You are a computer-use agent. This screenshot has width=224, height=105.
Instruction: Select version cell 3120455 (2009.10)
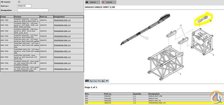[x=27, y=25]
